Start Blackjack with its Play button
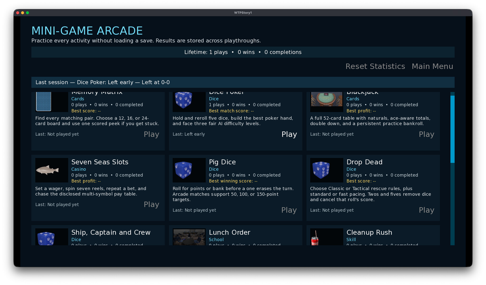Viewport: 486px width, 285px height. point(426,134)
